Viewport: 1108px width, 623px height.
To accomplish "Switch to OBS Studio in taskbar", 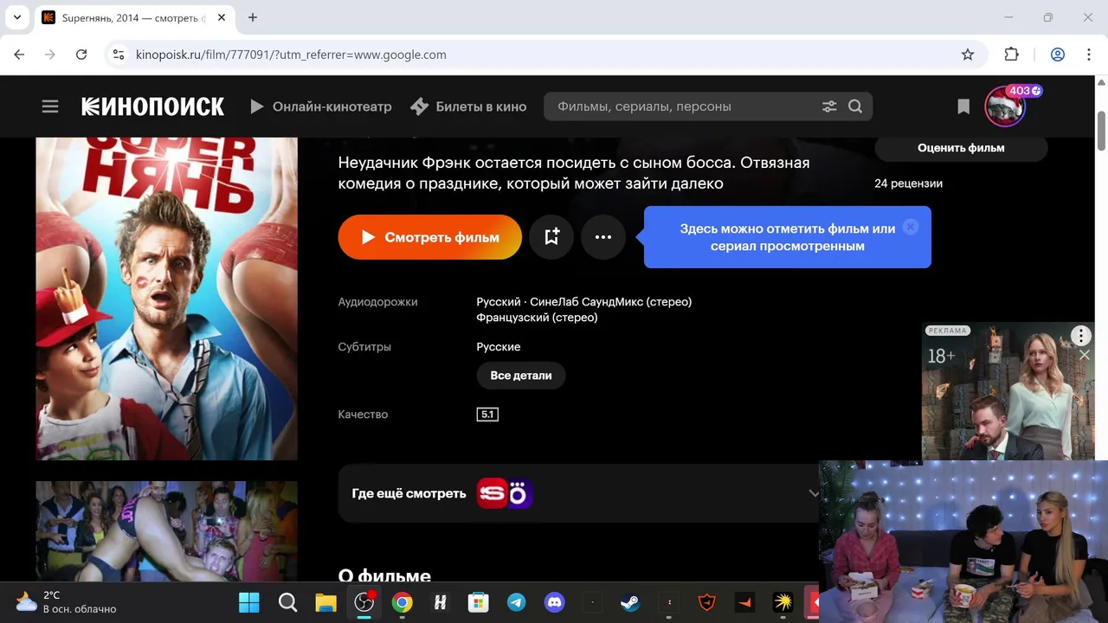I will click(364, 602).
